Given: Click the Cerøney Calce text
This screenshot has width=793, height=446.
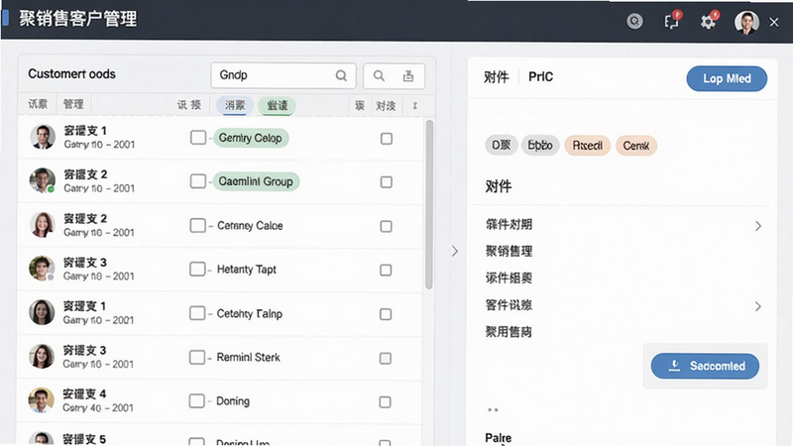Looking at the screenshot, I should pyautogui.click(x=250, y=226).
